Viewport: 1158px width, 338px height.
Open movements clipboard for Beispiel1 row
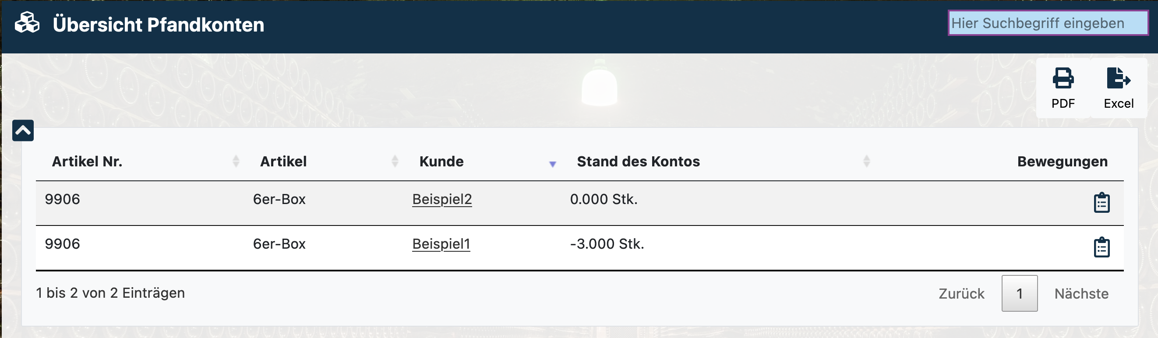[1102, 247]
